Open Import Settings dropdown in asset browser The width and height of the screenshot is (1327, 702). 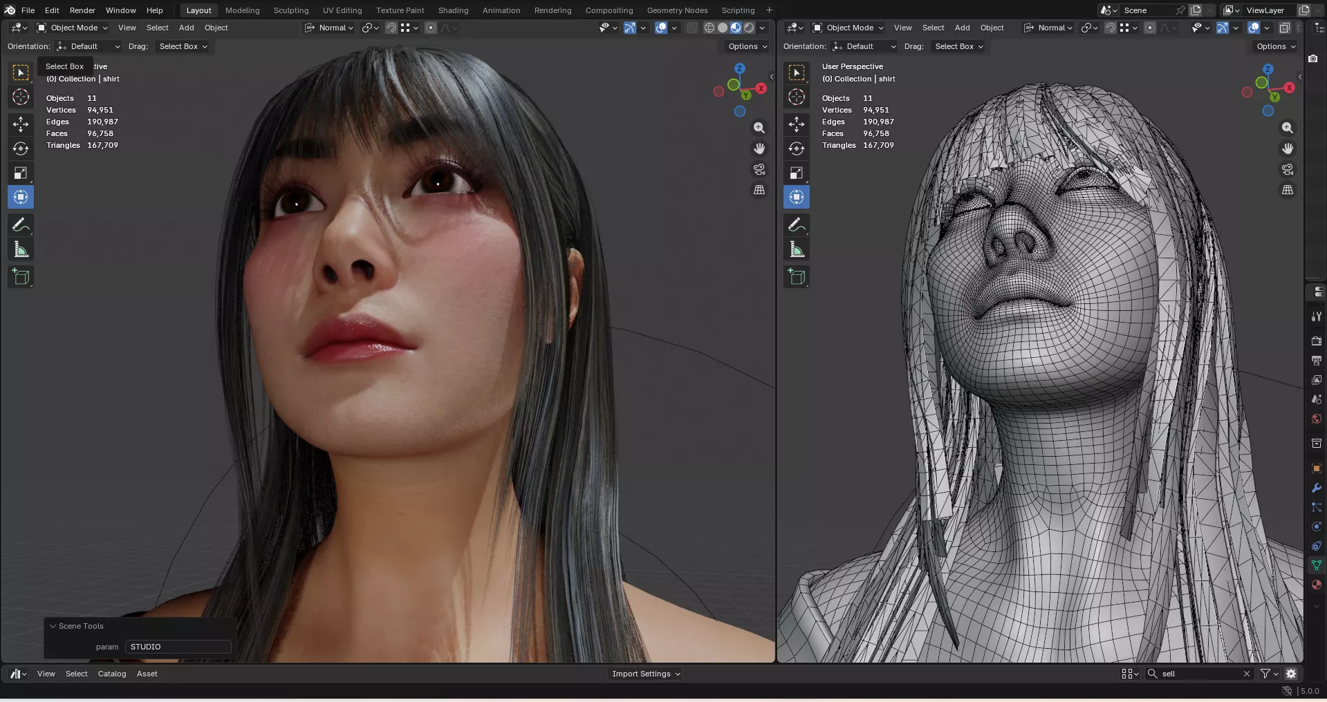[x=646, y=674]
